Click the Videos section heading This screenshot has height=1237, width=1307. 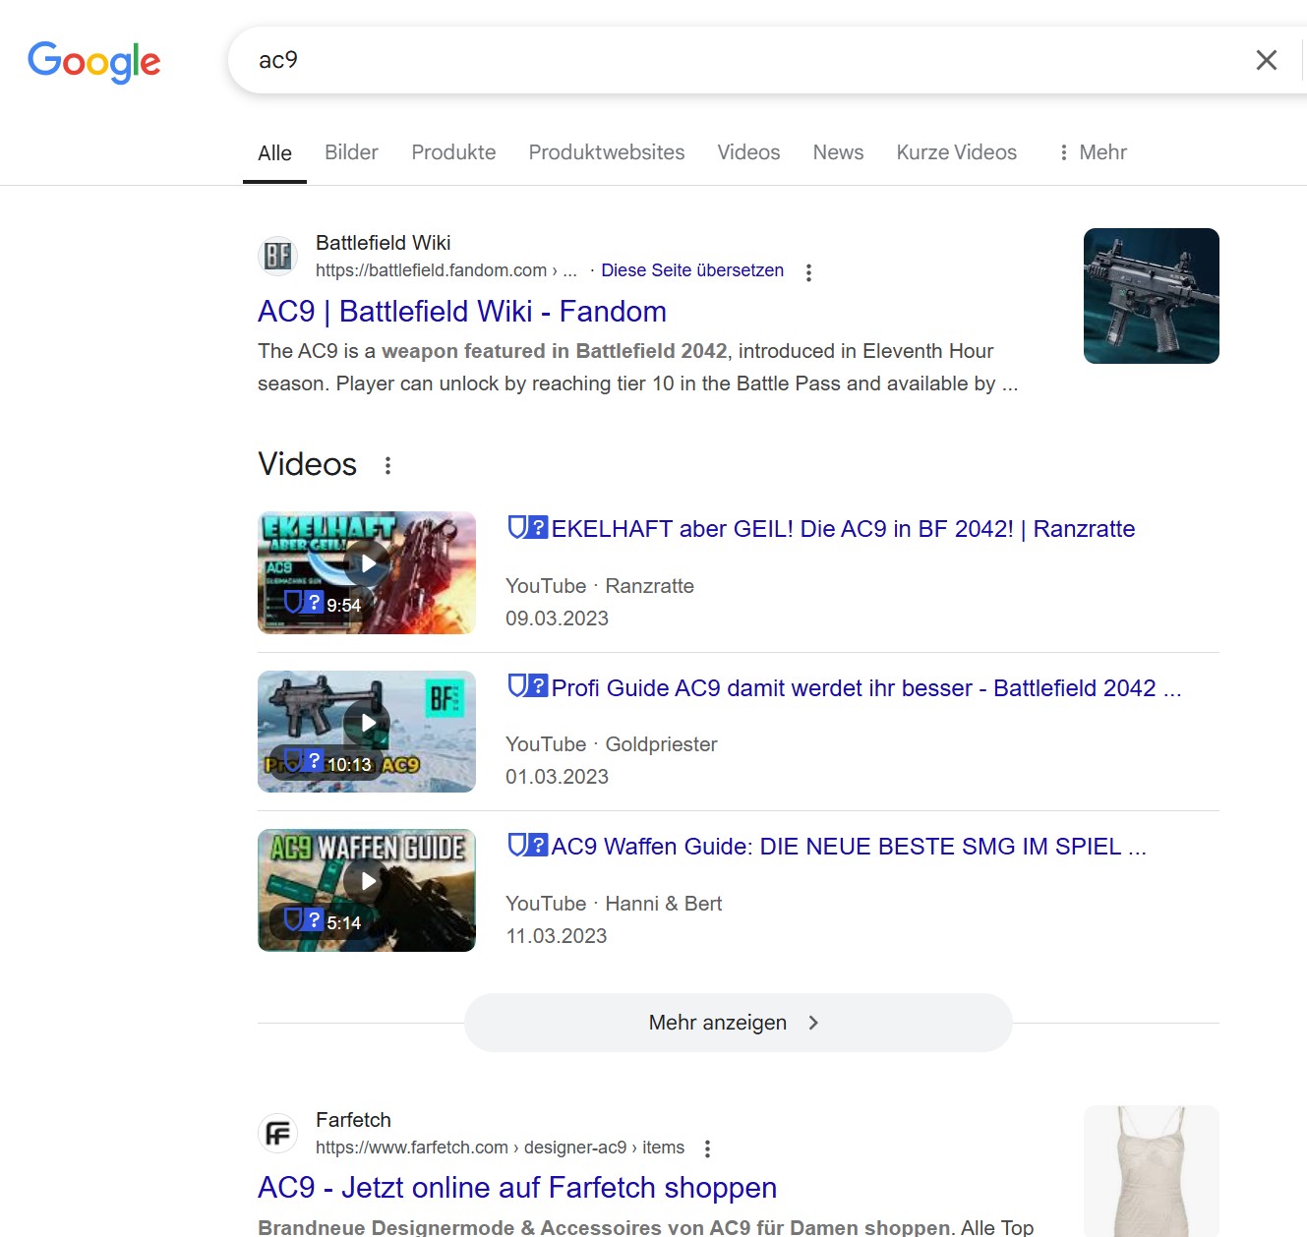307,464
